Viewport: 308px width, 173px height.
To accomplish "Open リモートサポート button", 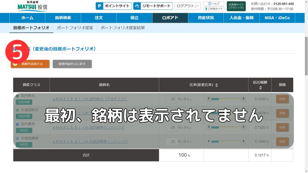I will tap(153, 6).
